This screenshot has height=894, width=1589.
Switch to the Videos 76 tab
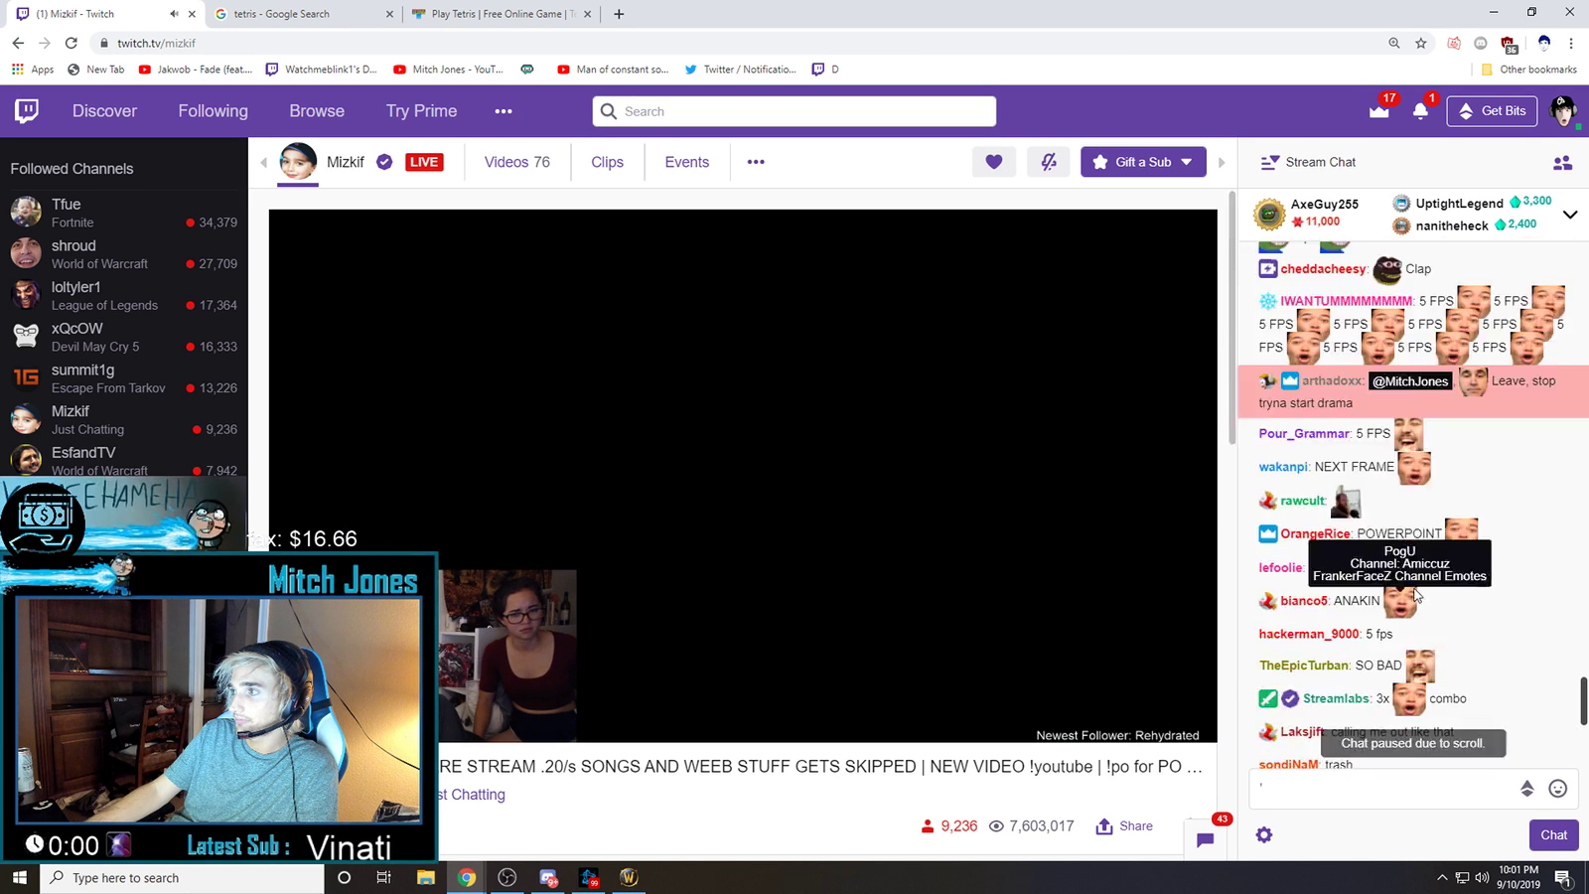(x=517, y=162)
